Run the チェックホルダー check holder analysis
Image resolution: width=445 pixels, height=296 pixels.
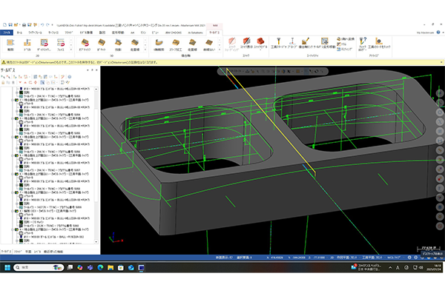[363, 44]
